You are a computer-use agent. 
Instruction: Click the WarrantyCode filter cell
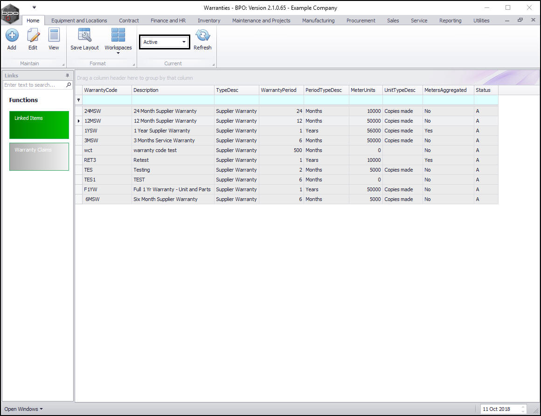tap(107, 100)
